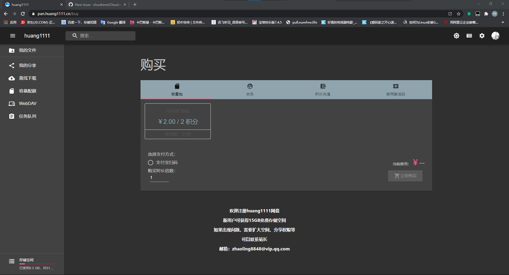
Task: Open the WebDAV settings page
Action: tap(27, 103)
